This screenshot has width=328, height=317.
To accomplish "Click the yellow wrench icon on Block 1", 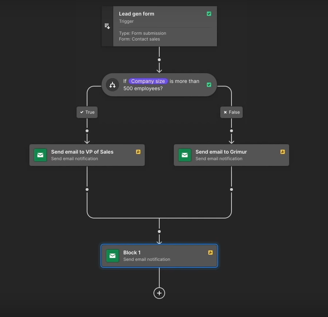I will [x=210, y=253].
